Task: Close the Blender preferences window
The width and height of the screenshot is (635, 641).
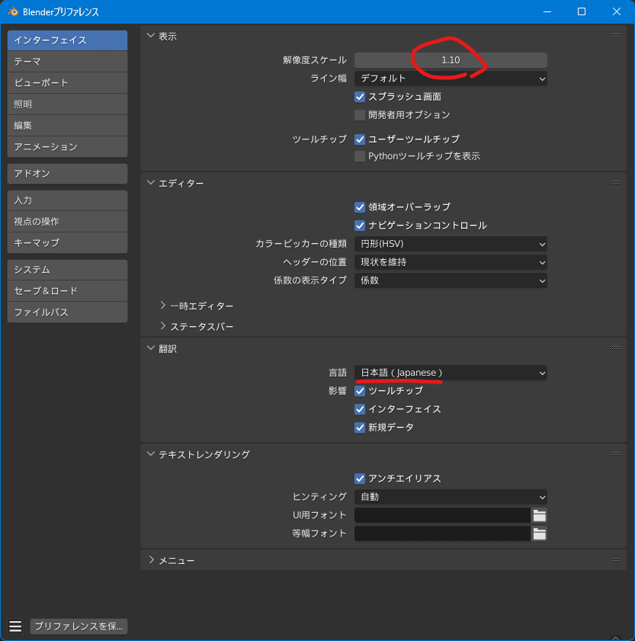Action: 617,12
